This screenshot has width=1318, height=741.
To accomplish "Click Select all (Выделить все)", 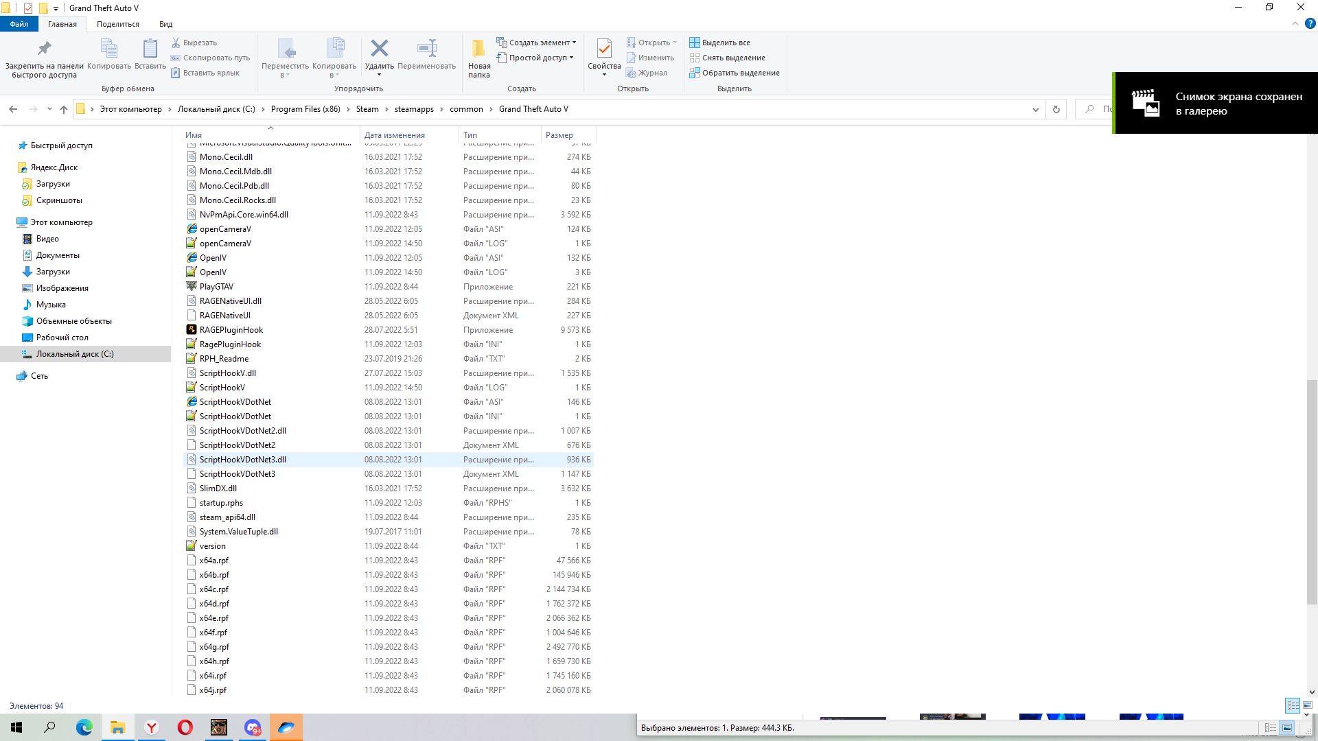I will pos(719,43).
